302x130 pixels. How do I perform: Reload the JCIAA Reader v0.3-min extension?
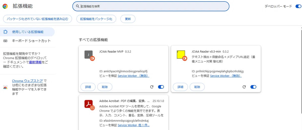click(x=244, y=87)
